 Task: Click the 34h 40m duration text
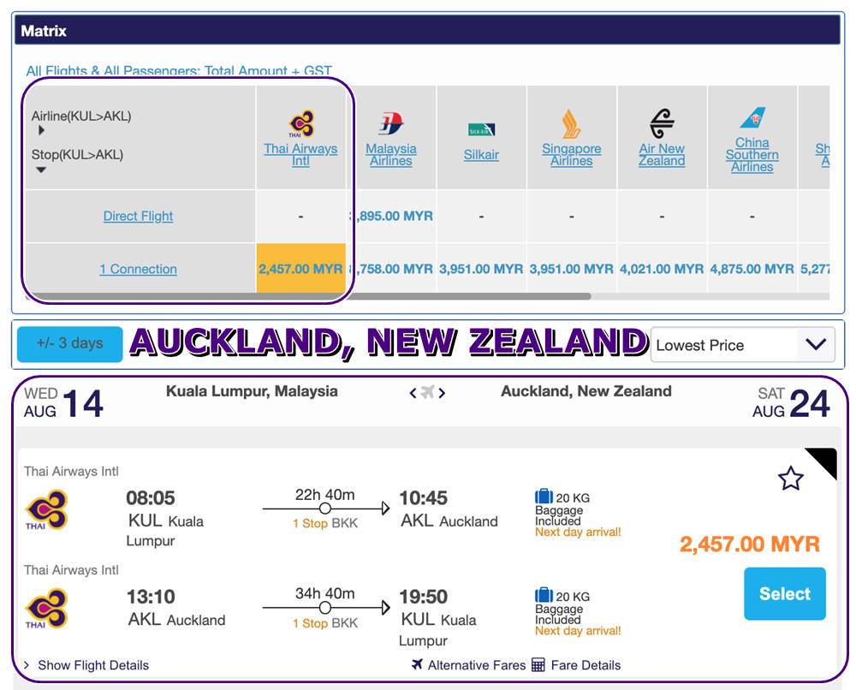(x=324, y=593)
